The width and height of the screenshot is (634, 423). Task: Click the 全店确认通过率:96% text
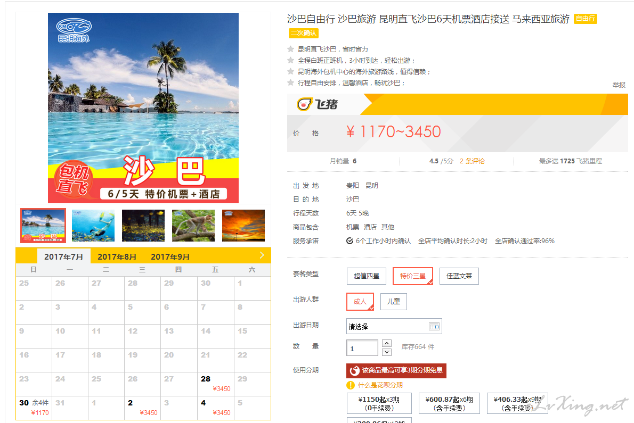click(525, 241)
